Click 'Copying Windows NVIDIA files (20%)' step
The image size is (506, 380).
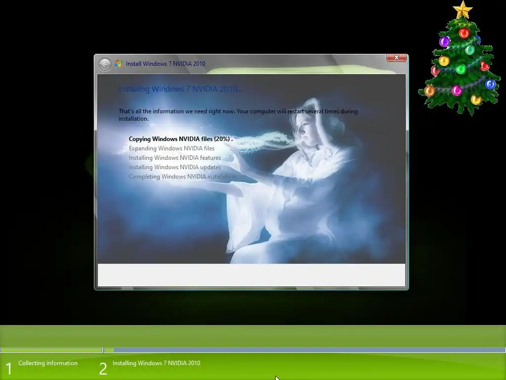click(181, 139)
